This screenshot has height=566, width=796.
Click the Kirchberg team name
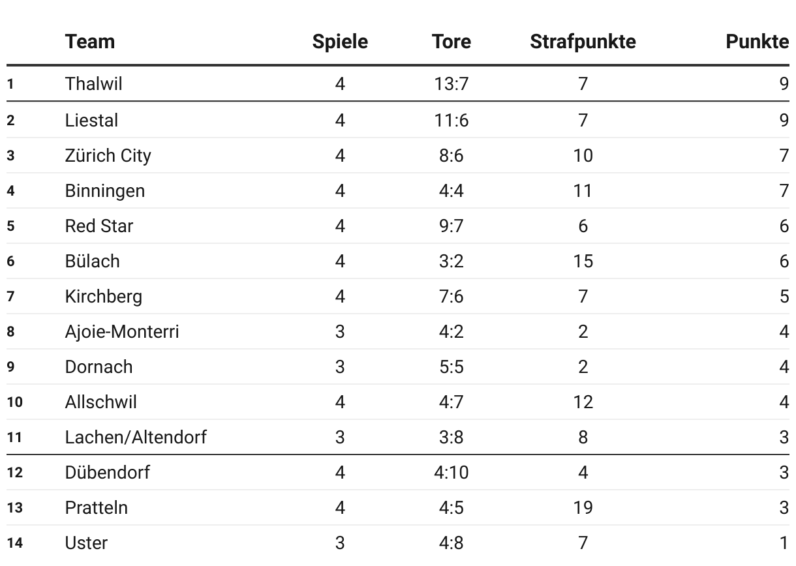[103, 297]
